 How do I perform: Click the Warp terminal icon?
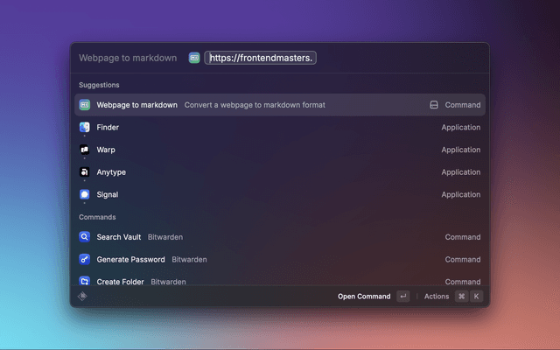point(85,150)
